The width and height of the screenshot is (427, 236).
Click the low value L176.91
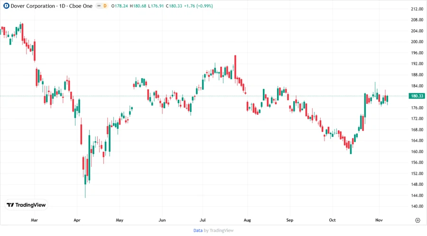pyautogui.click(x=156, y=6)
